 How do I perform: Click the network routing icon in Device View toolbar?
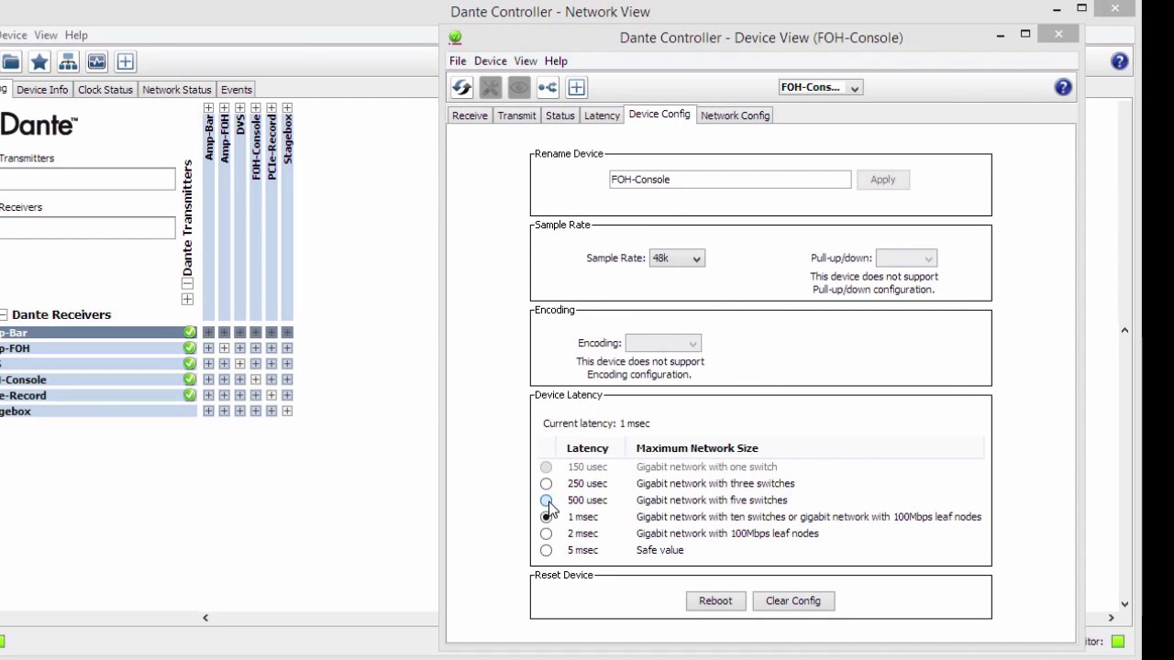point(548,87)
